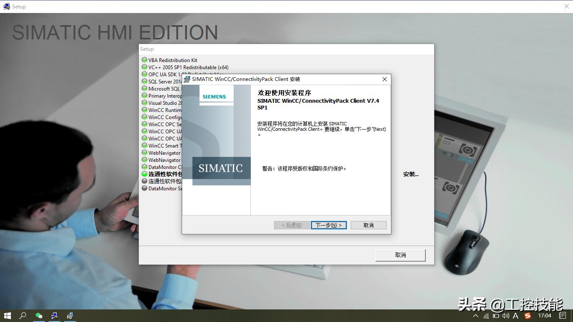Click the Wi-Fi network icon in the tray
This screenshot has width=573, height=322.
[487, 316]
